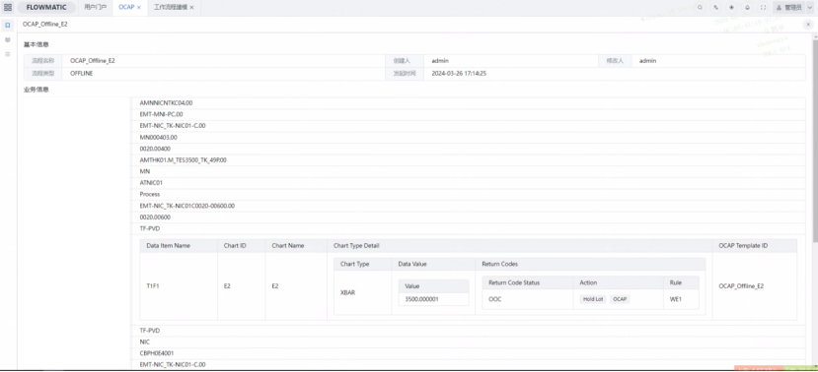Click the row AMNNICNTKC04.00

coord(468,103)
